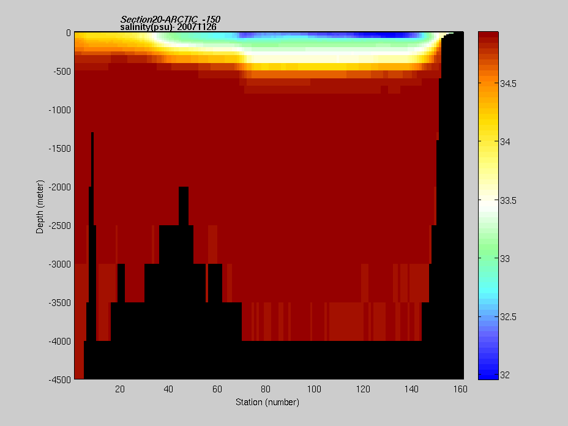The height and width of the screenshot is (426, 568).
Task: Click the colorbar label '32.5'
Action: (x=508, y=317)
